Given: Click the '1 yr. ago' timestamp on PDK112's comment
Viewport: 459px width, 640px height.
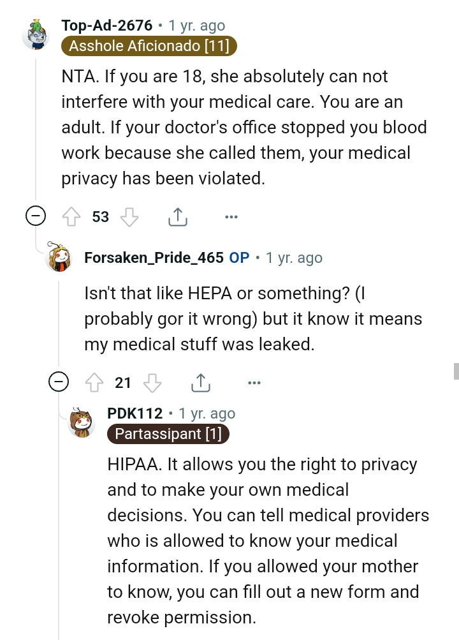Looking at the screenshot, I should click(x=207, y=413).
